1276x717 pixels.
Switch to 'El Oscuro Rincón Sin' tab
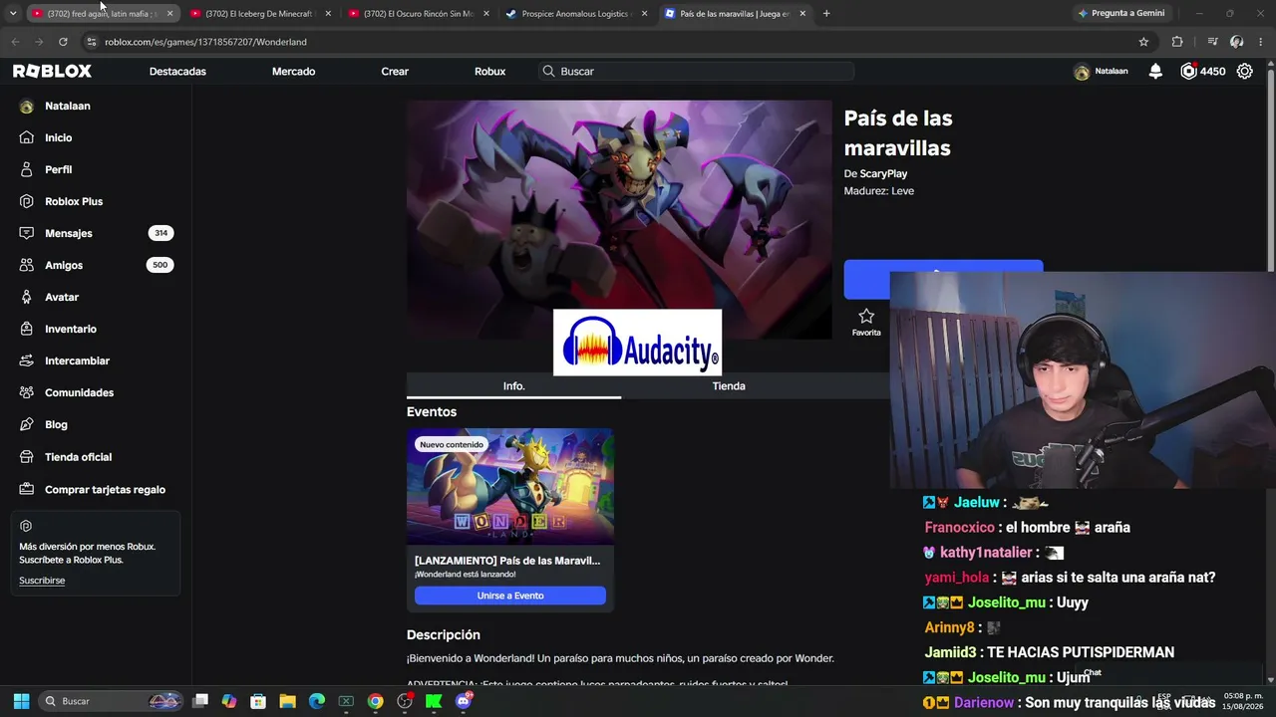point(418,14)
